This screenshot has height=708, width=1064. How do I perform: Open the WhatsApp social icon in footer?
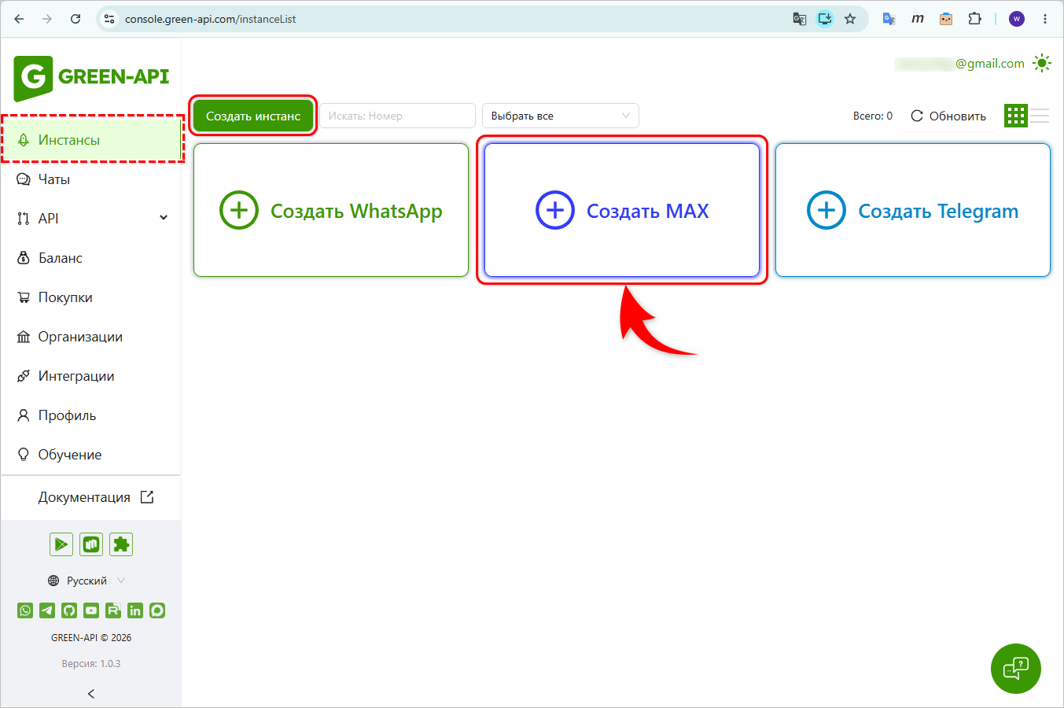coord(25,610)
